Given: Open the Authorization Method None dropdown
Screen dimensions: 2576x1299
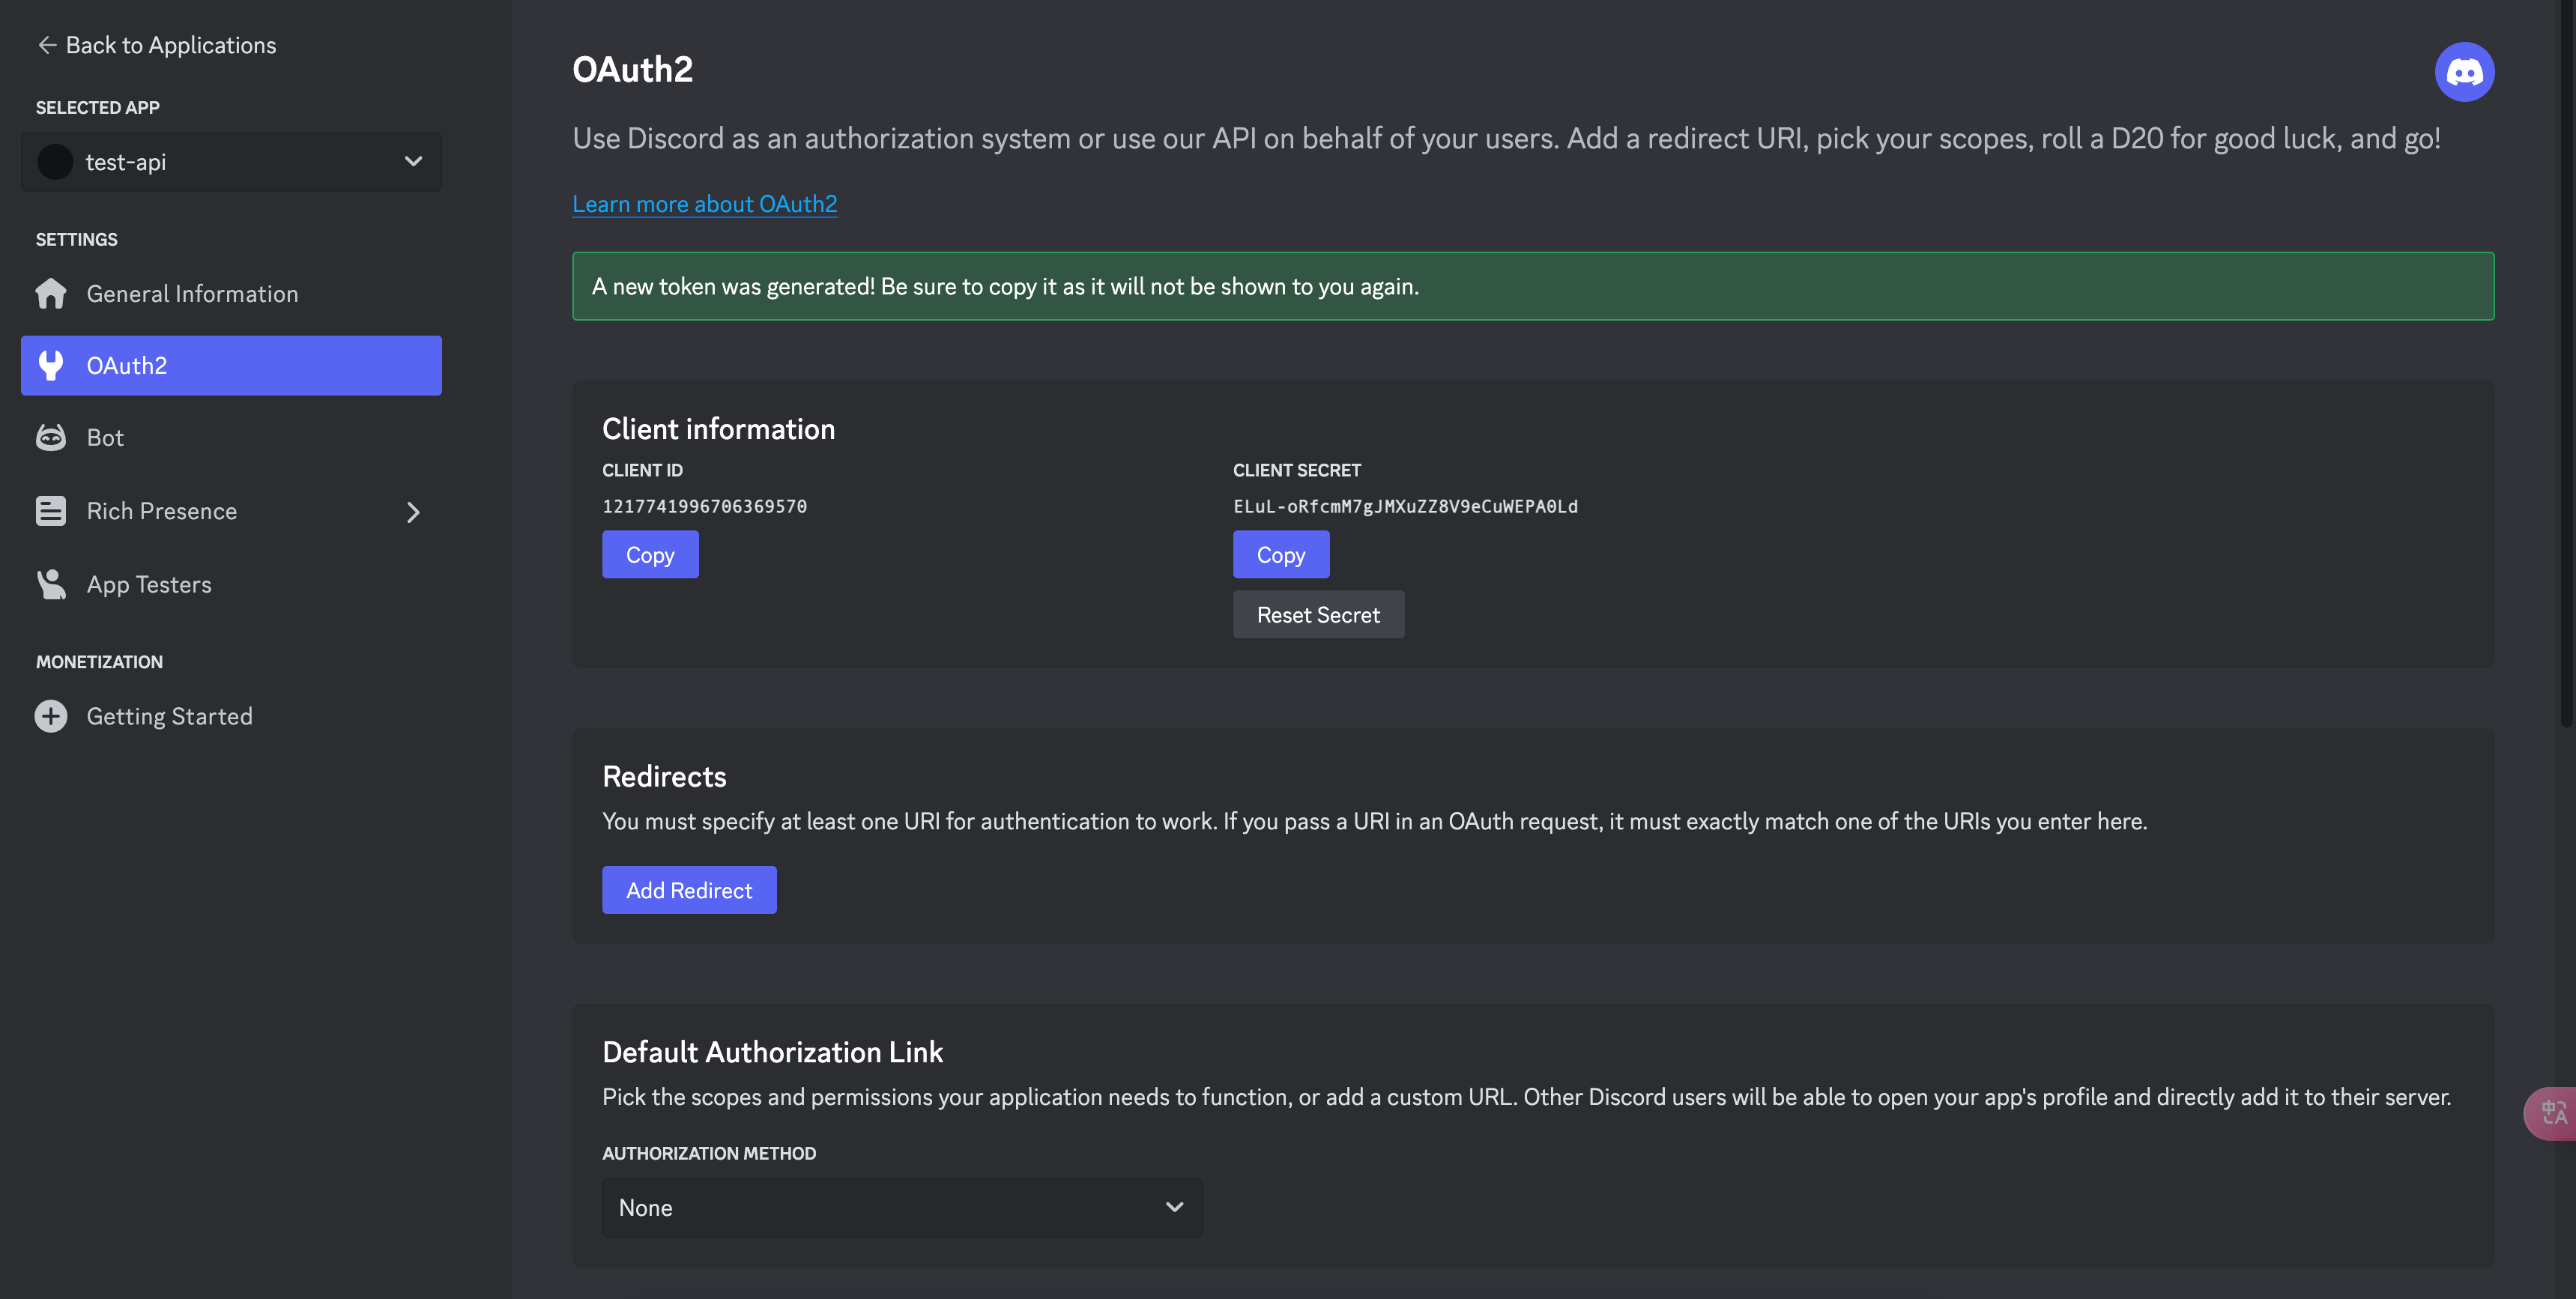Looking at the screenshot, I should coord(902,1207).
